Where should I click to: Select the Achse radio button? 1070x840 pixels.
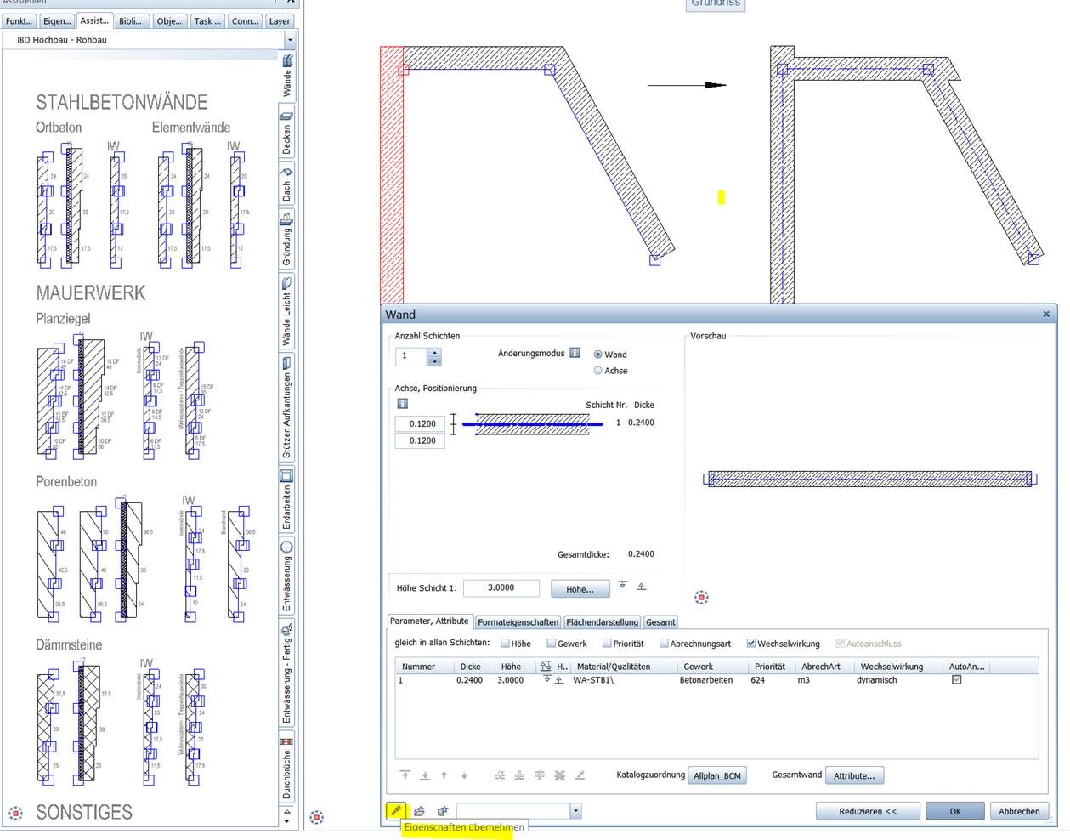tap(597, 371)
